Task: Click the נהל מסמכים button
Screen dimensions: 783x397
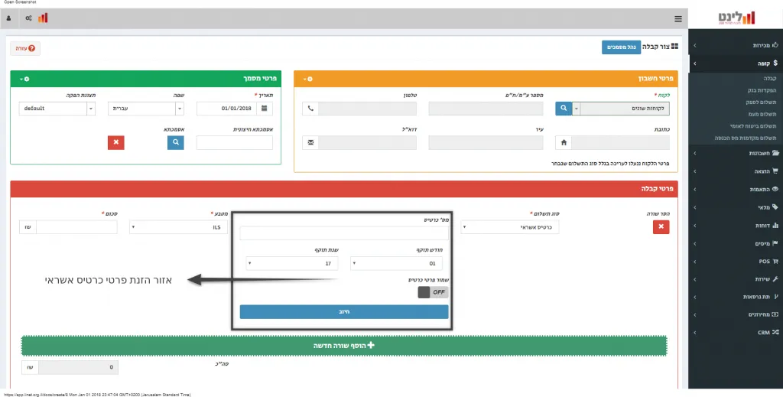Action: (621, 47)
